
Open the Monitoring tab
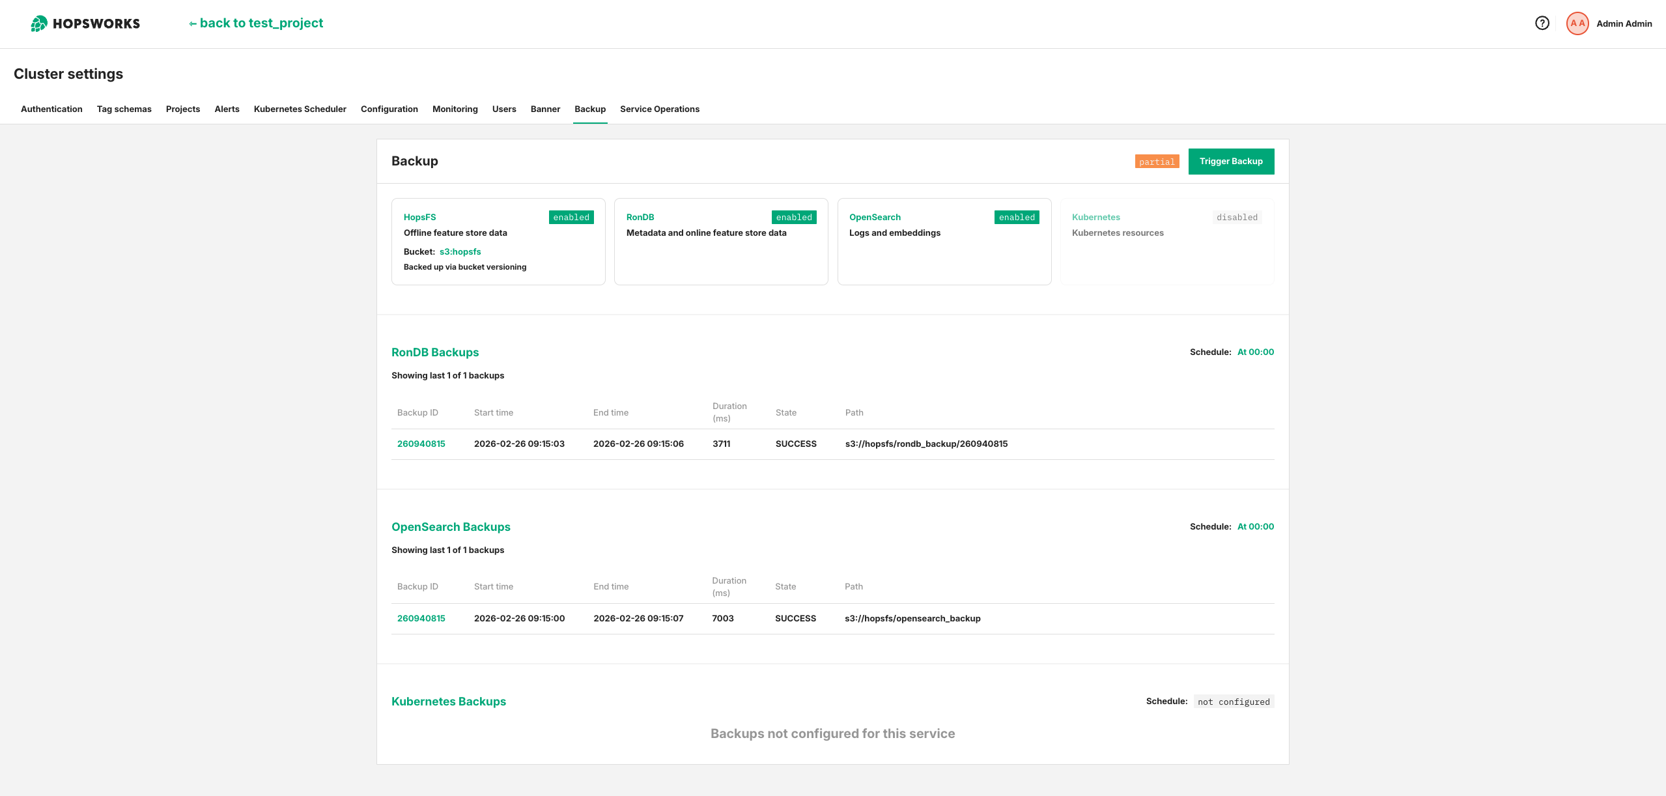click(455, 109)
